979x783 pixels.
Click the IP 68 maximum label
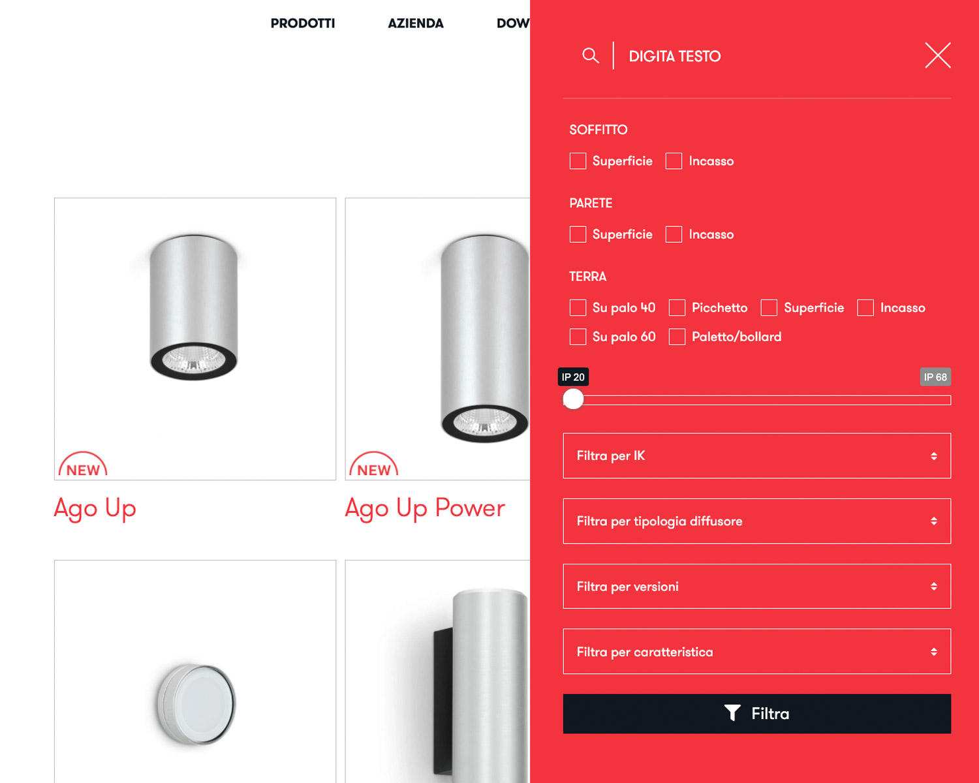[x=935, y=377]
